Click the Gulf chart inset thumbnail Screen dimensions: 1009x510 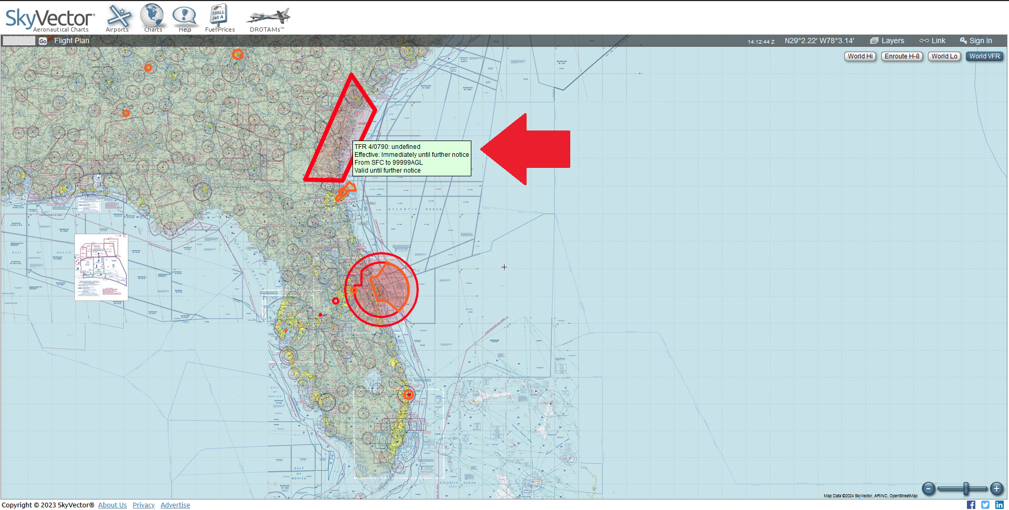(x=101, y=267)
